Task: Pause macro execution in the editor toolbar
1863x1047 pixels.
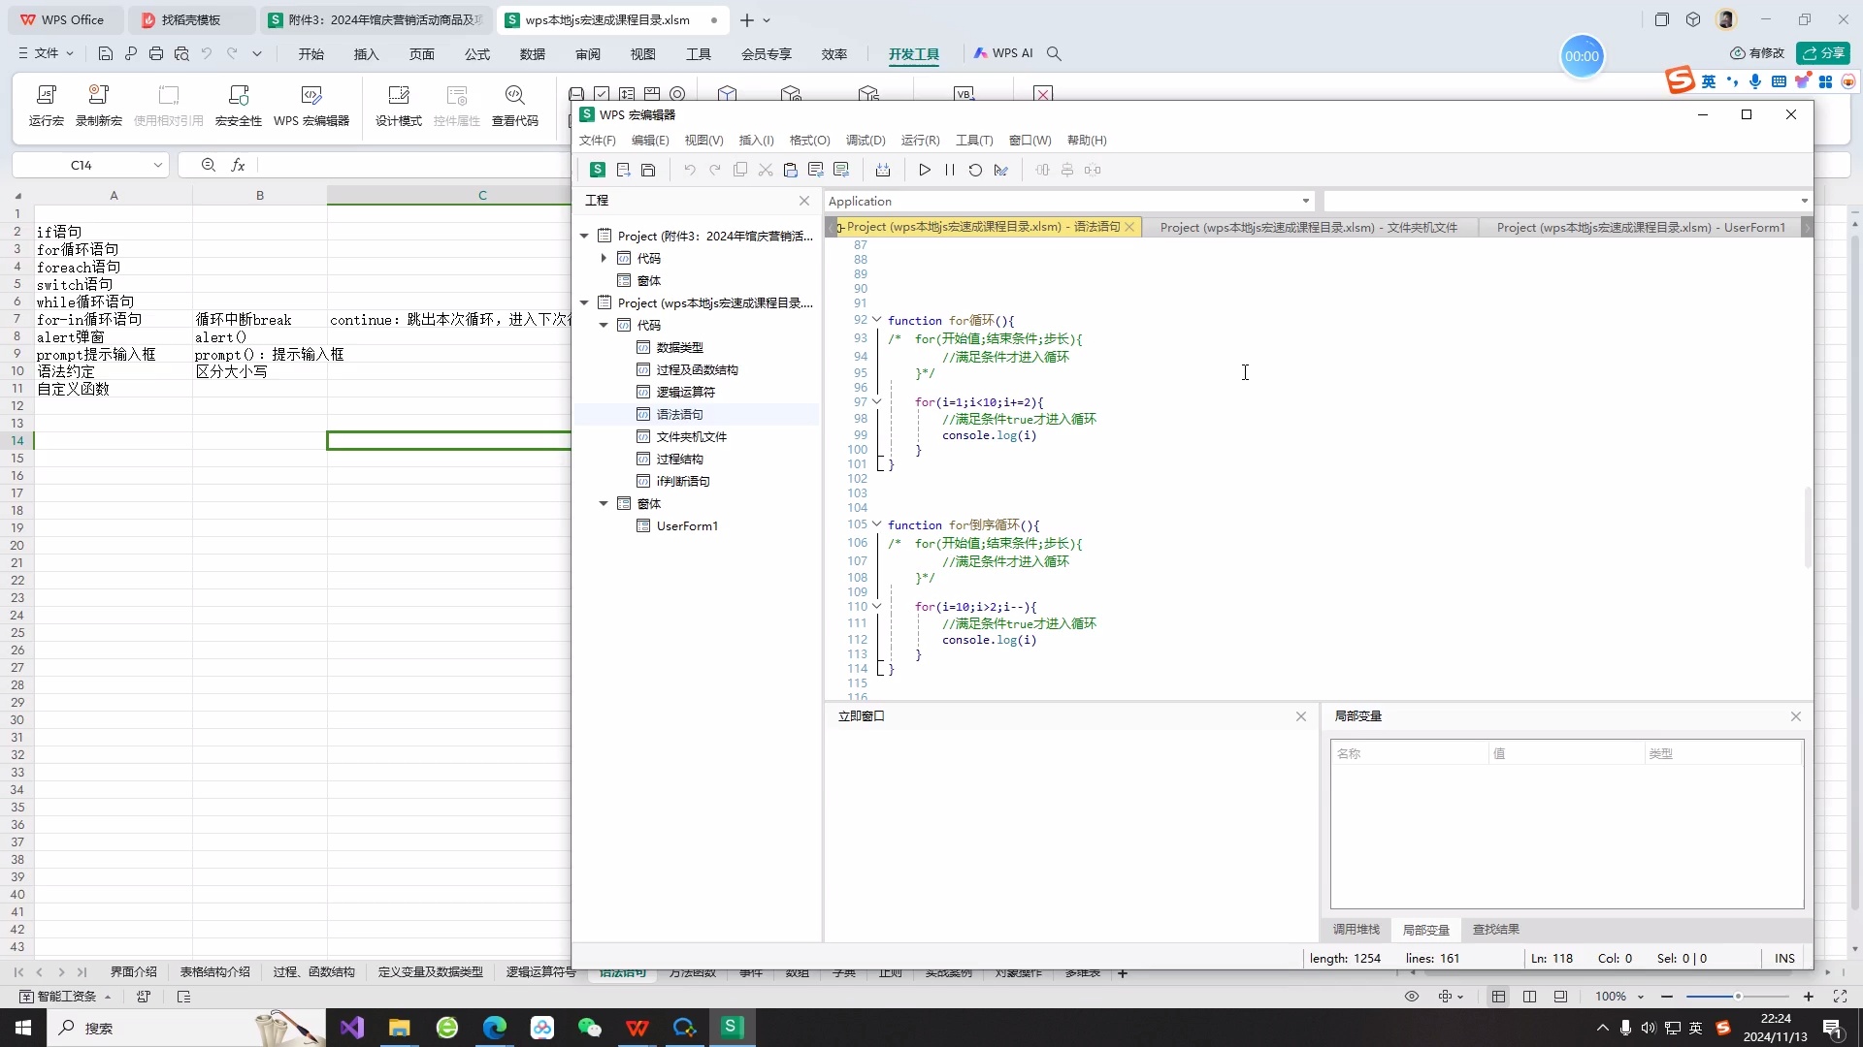Action: pos(949,170)
